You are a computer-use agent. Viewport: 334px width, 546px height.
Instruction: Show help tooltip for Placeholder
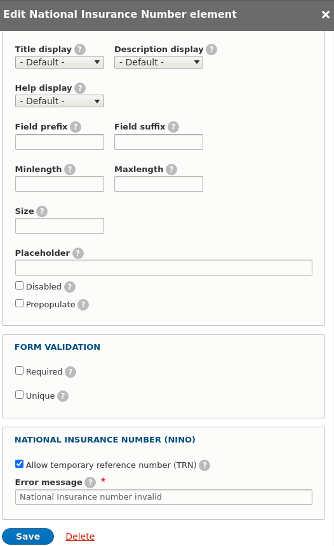point(78,253)
